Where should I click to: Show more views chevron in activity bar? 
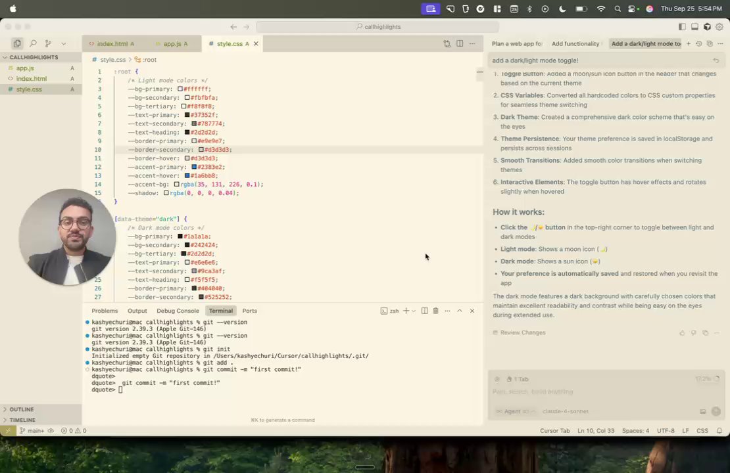[63, 44]
